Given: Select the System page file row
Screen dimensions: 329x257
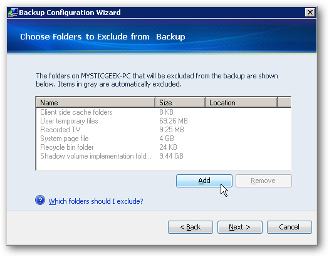Looking at the screenshot, I should click(x=163, y=139).
